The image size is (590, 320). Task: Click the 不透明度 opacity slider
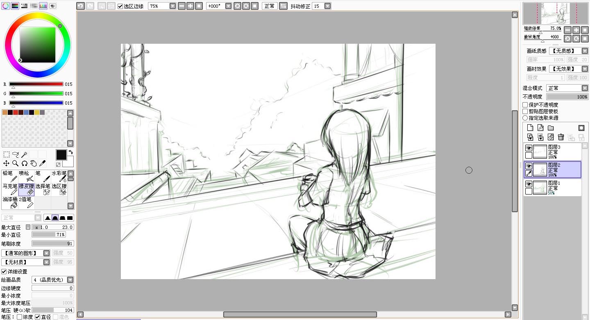point(567,97)
